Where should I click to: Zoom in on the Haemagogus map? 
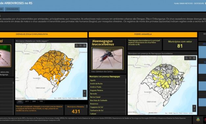coord(194,107)
